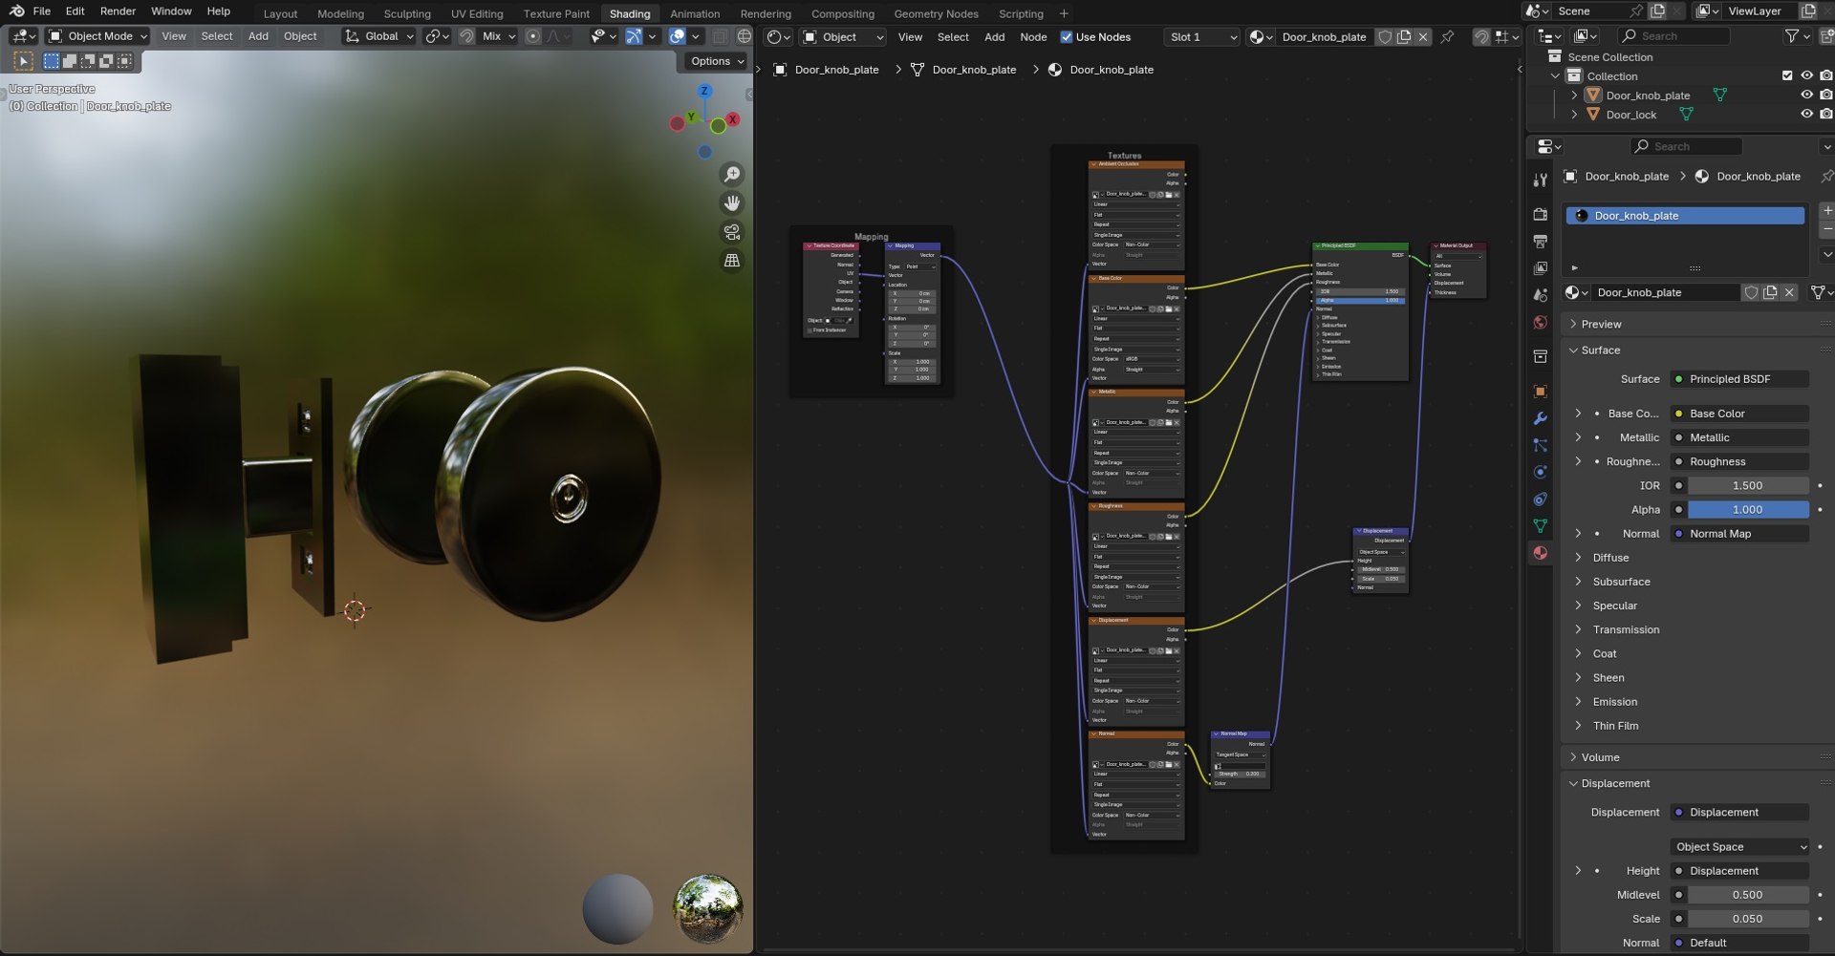The image size is (1835, 956).
Task: Click the Options button in viewport
Action: click(x=716, y=61)
